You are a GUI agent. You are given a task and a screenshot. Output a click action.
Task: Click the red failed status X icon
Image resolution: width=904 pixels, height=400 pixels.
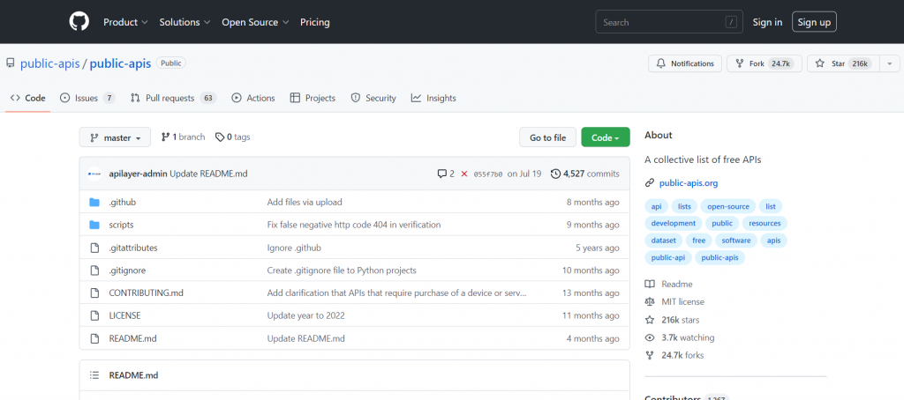click(x=464, y=174)
